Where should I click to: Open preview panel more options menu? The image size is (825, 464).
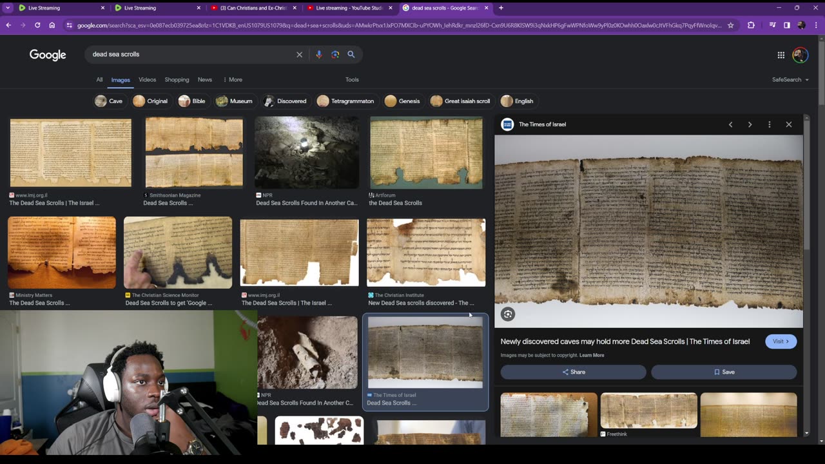click(x=769, y=124)
